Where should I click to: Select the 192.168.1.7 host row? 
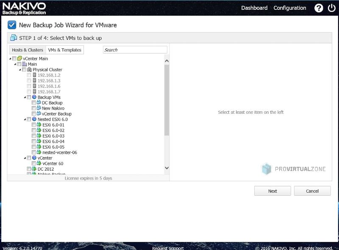49,92
